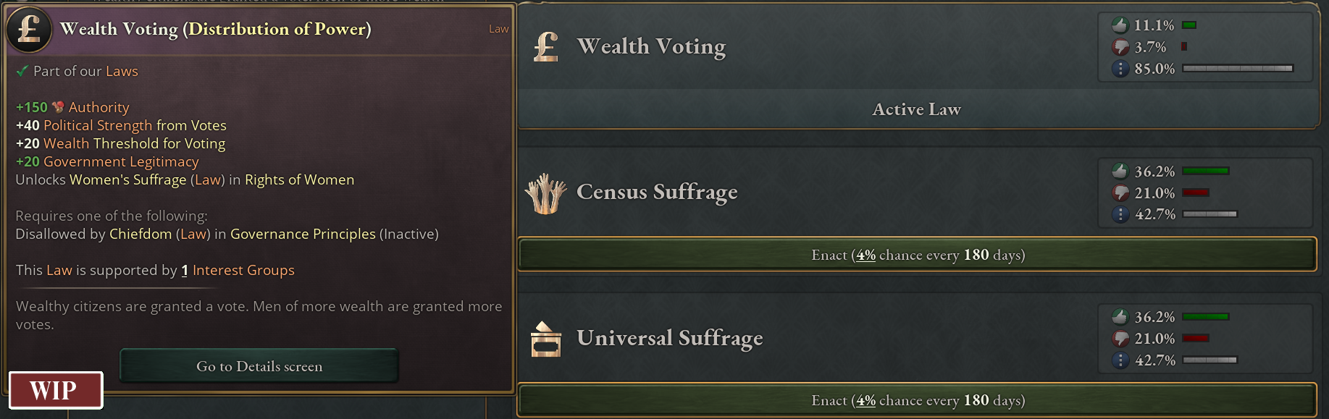Viewport: 1329px width, 419px height.
Task: Click the Wealth Voting pound icon in law list
Action: coord(545,47)
